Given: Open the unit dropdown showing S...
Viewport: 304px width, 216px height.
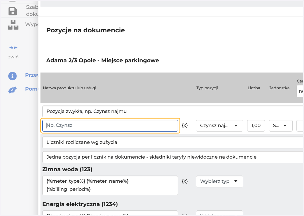Looking at the screenshot, I should pos(281,126).
